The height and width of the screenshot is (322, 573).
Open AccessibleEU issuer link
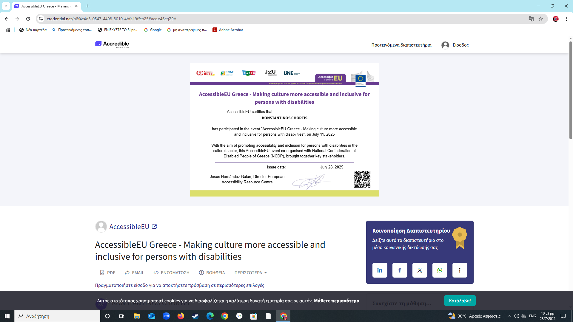coord(129,227)
